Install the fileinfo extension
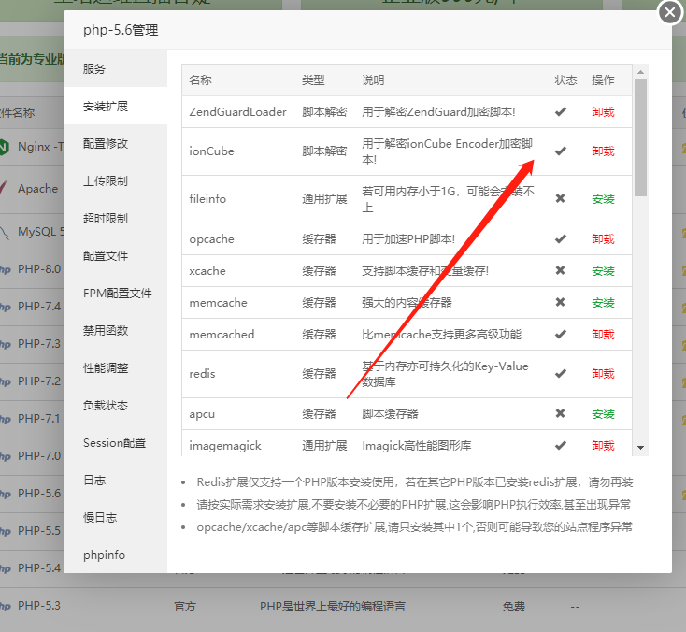 (603, 199)
